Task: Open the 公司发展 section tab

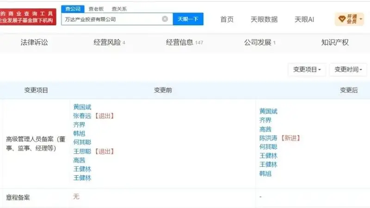Action: pyautogui.click(x=259, y=42)
